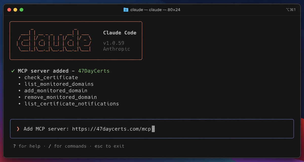Click the add_monitored_domain tool entry
This screenshot has height=162, width=304.
pyautogui.click(x=56, y=91)
